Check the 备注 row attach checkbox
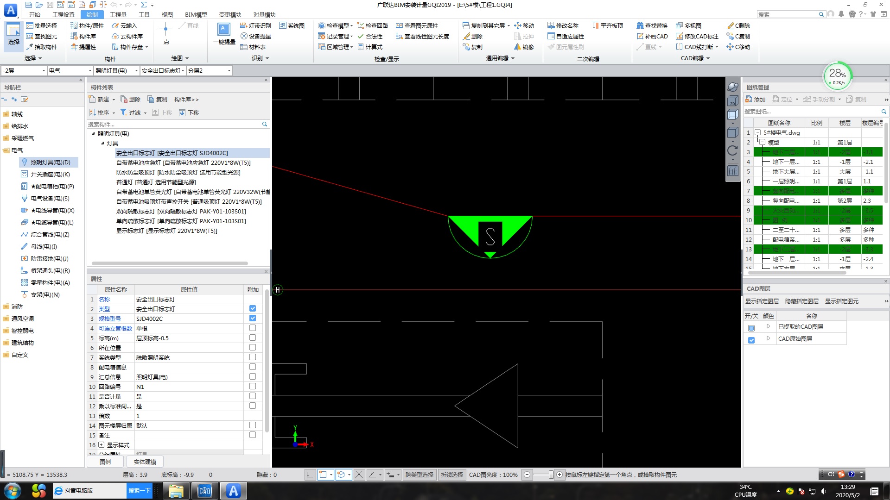 point(253,435)
